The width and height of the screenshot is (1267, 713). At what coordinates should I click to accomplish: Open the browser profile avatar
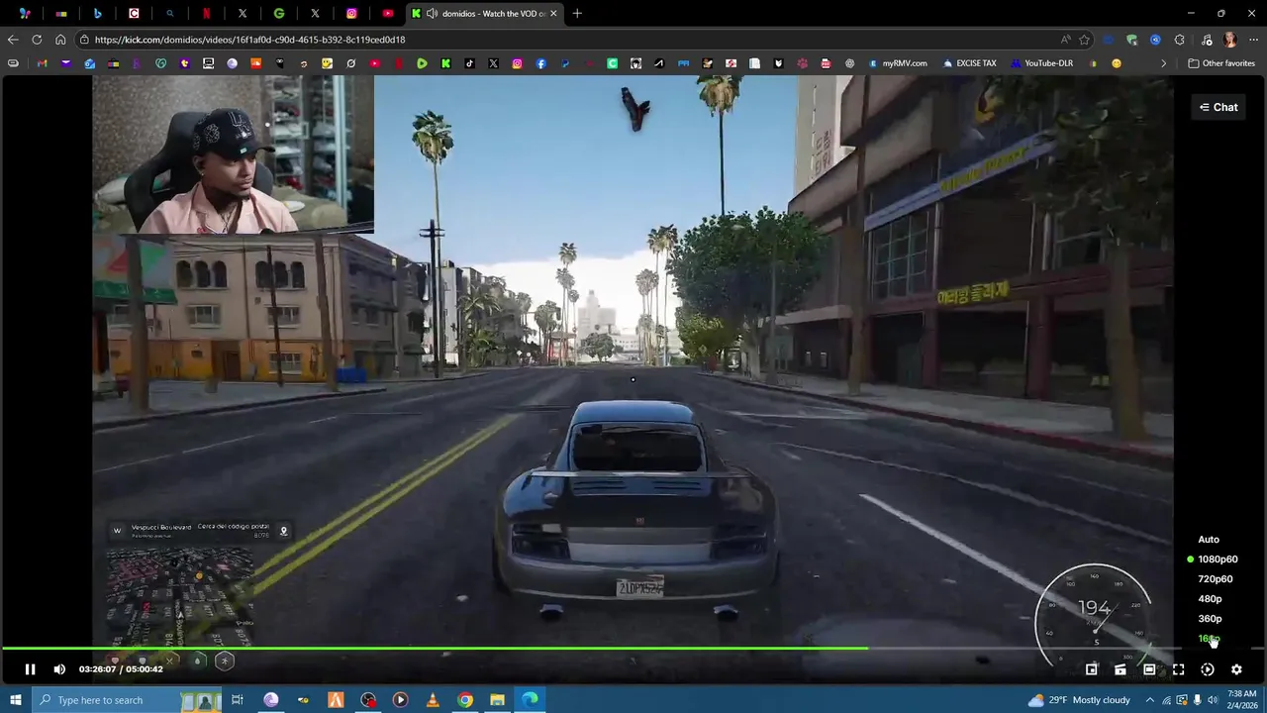pyautogui.click(x=1229, y=40)
